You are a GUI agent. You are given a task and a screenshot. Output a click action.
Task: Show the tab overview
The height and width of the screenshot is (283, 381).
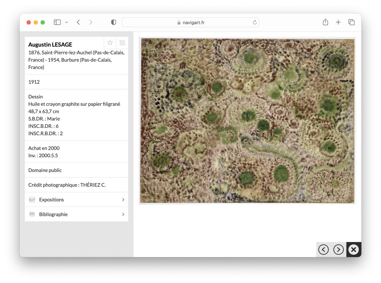coord(352,22)
